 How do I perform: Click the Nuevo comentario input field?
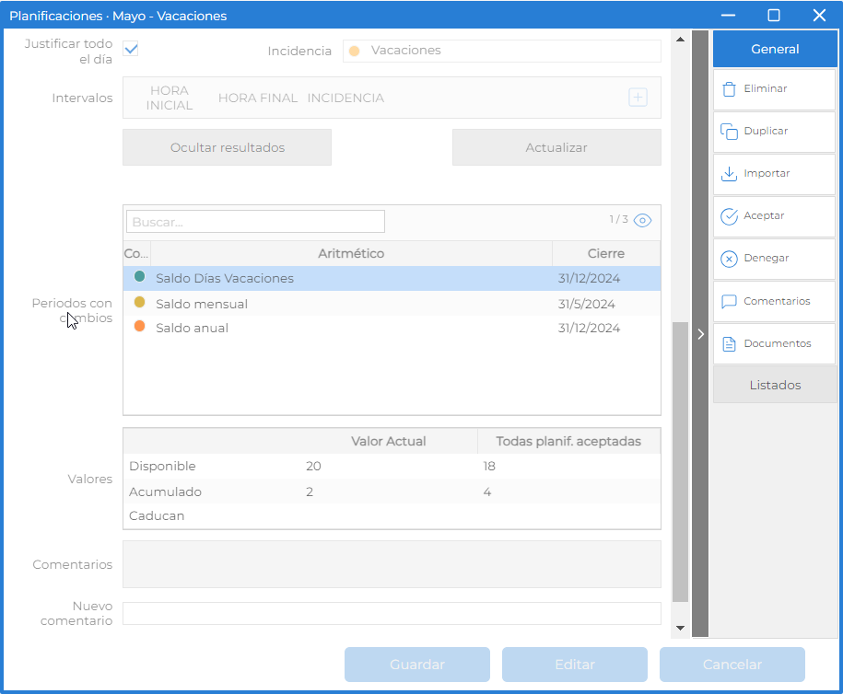(392, 613)
